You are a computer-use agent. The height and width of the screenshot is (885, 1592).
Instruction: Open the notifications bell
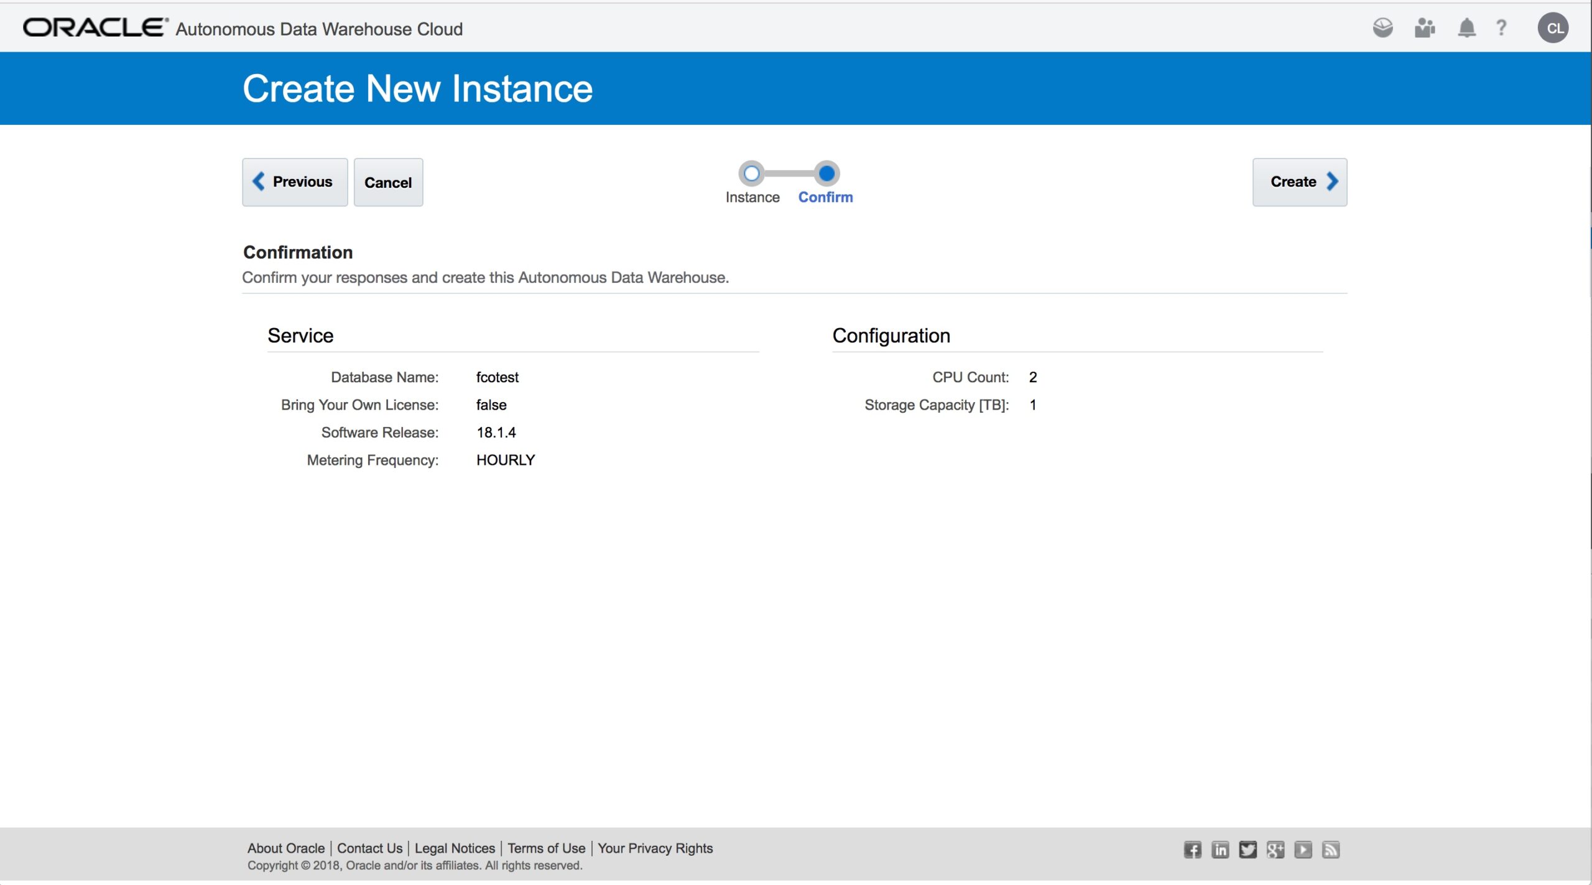coord(1466,28)
